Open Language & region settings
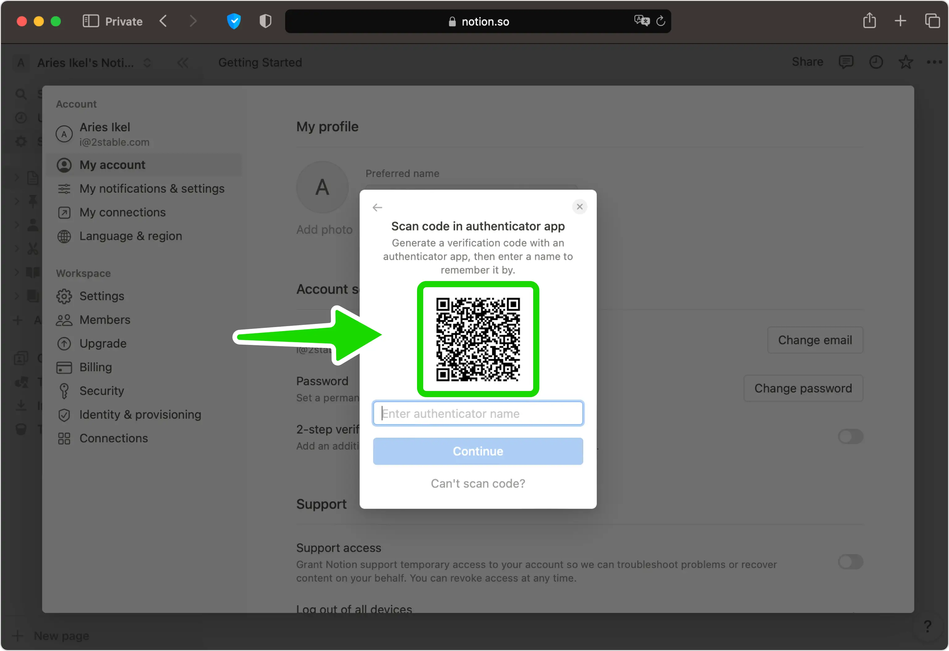This screenshot has width=949, height=651. pyautogui.click(x=145, y=236)
